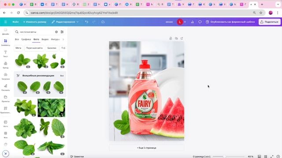Reload the browser page

(19, 13)
